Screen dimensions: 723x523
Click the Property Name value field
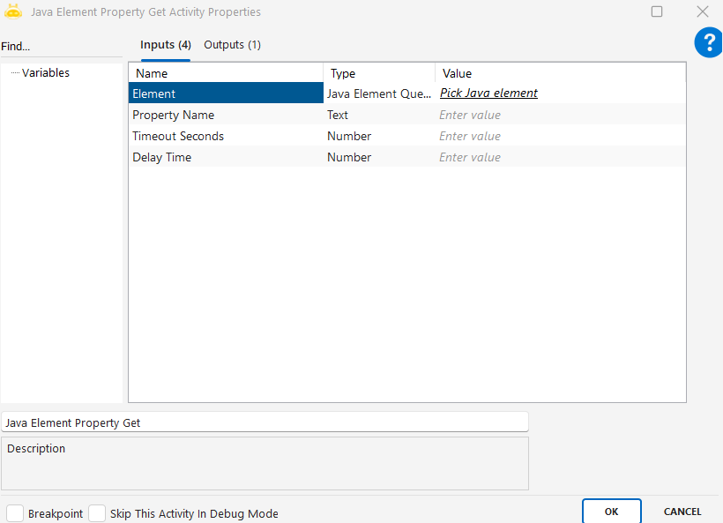coord(559,116)
